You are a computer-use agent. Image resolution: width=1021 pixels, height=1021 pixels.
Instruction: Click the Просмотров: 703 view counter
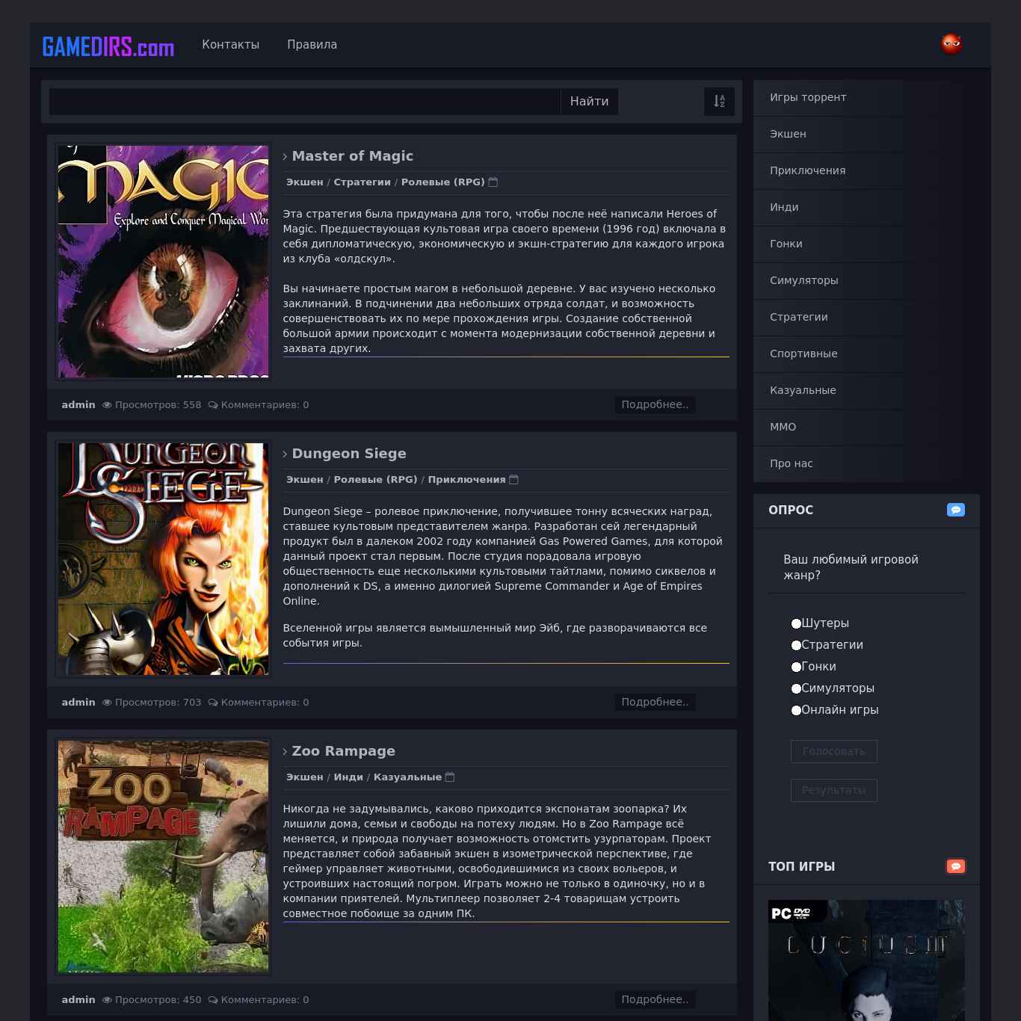[x=152, y=702]
